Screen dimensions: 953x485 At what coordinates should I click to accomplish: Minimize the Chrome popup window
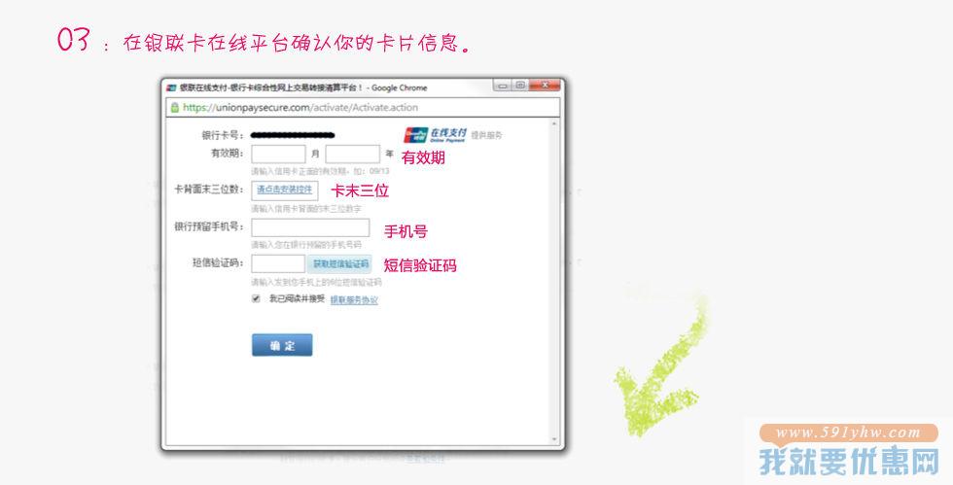pyautogui.click(x=503, y=86)
